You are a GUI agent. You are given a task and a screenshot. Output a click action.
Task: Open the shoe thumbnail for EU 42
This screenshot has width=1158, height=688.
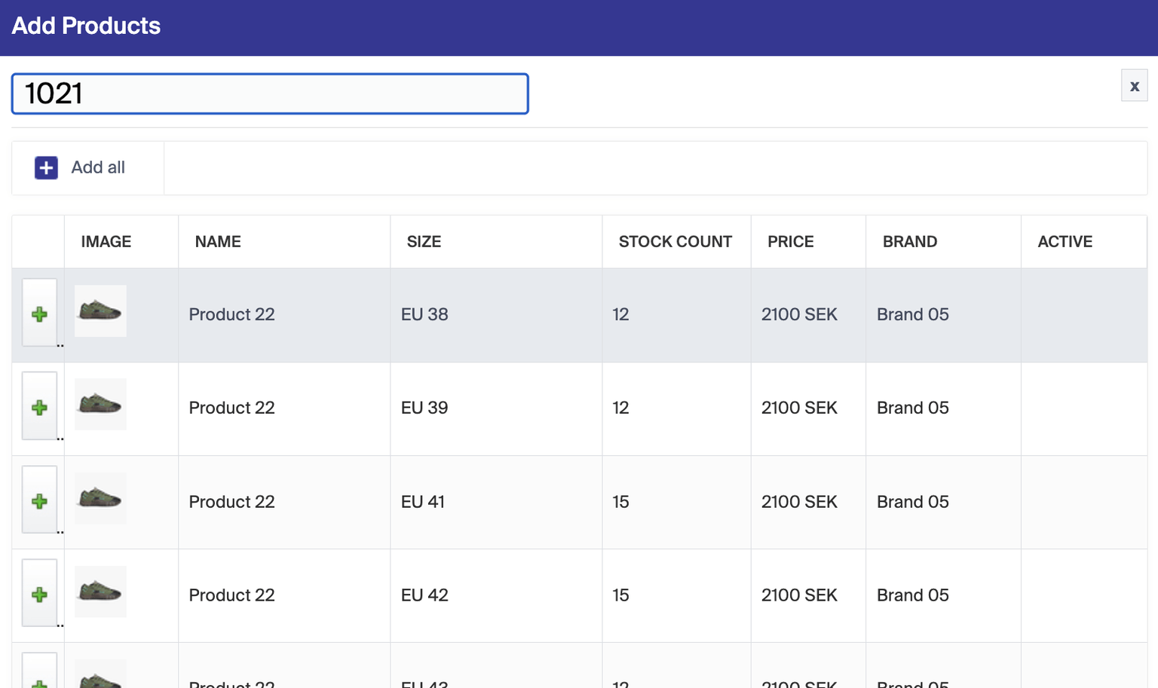[x=100, y=592]
